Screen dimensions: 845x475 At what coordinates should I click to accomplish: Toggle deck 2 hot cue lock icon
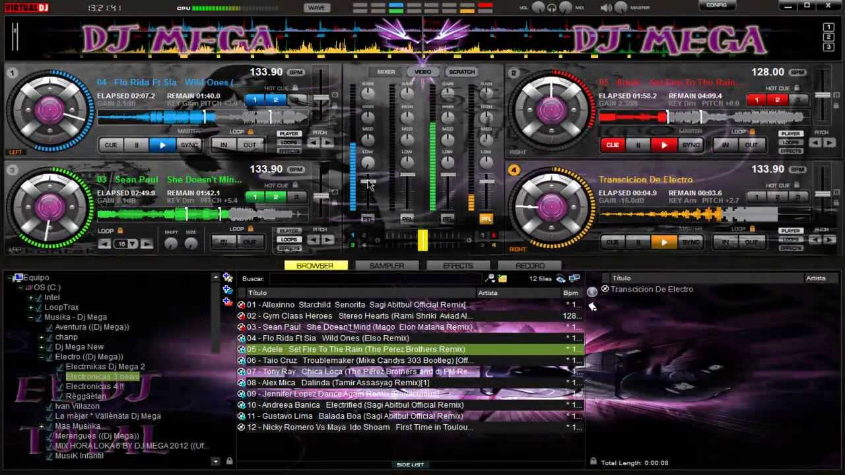click(x=797, y=88)
